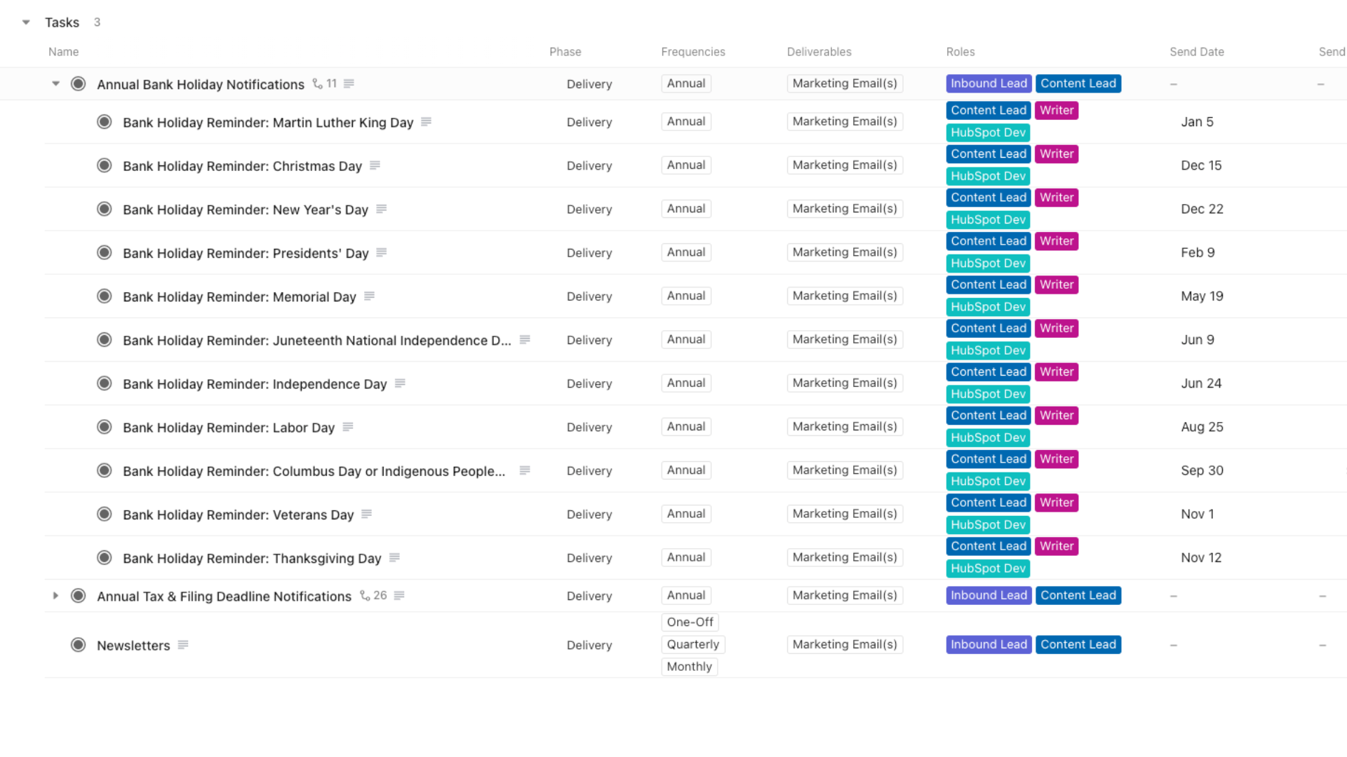
Task: Open Bank Holiday Reminder: Memorial Day task
Action: click(239, 296)
